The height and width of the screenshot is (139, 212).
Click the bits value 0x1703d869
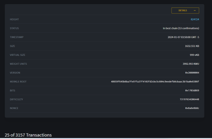(192, 91)
